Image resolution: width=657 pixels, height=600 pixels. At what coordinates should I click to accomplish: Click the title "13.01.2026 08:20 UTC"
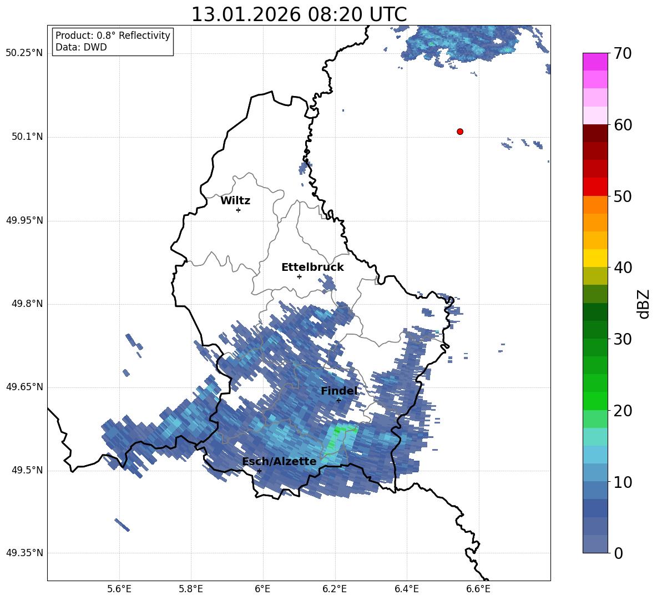coord(299,14)
